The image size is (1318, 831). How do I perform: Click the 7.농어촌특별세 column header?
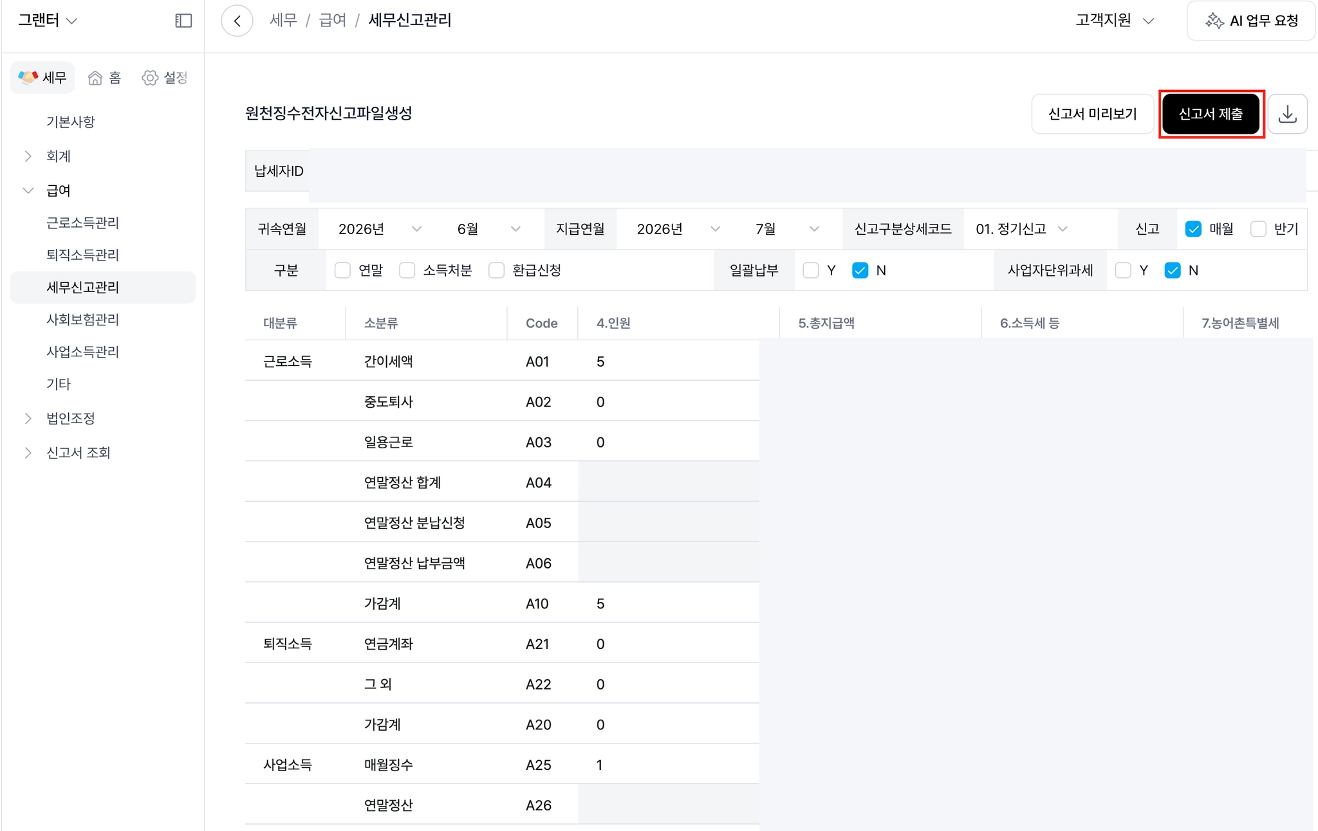[x=1240, y=323]
